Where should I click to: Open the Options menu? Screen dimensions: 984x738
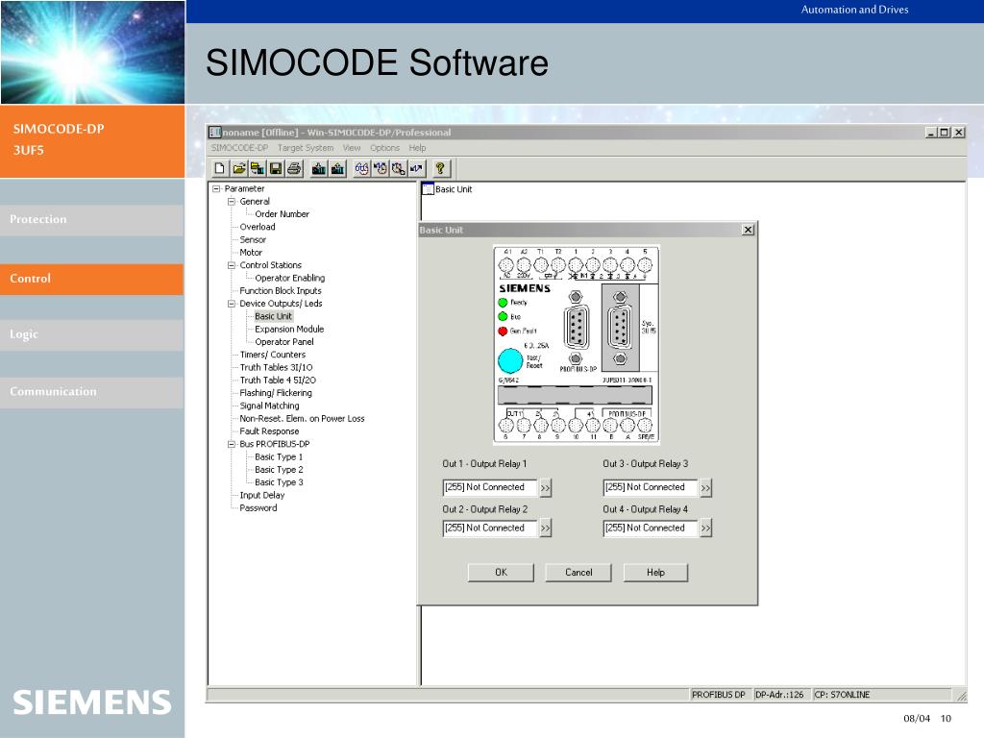pos(384,148)
